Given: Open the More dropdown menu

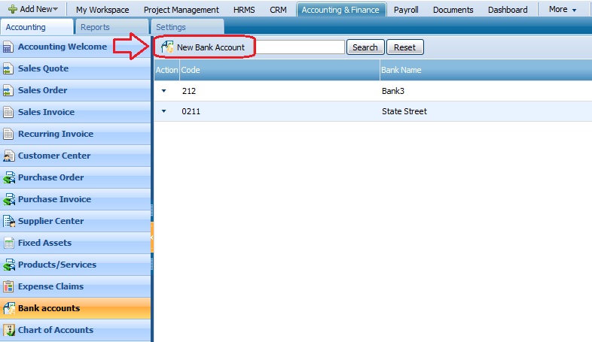Looking at the screenshot, I should point(563,10).
